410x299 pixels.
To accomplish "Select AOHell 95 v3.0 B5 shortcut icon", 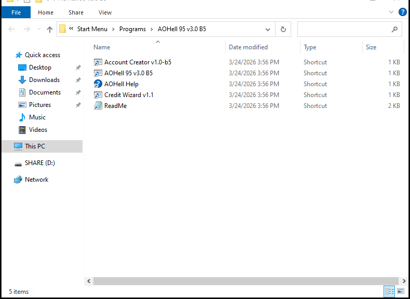I will coord(98,73).
